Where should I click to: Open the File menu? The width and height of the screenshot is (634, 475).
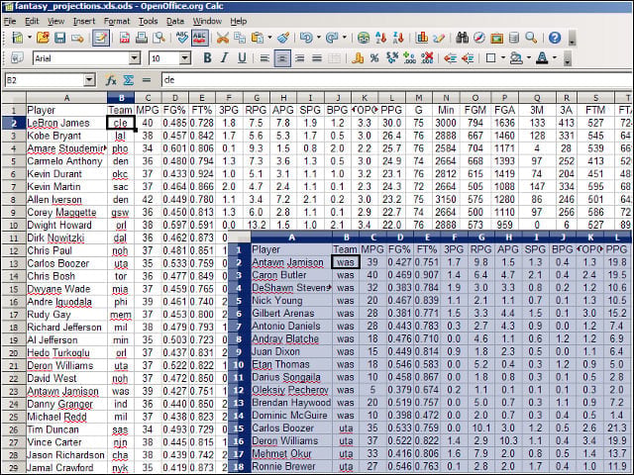(x=10, y=21)
